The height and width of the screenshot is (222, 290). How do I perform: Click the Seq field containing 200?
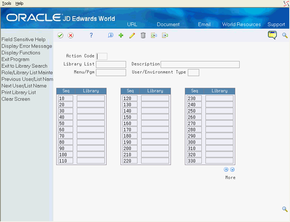(130, 148)
